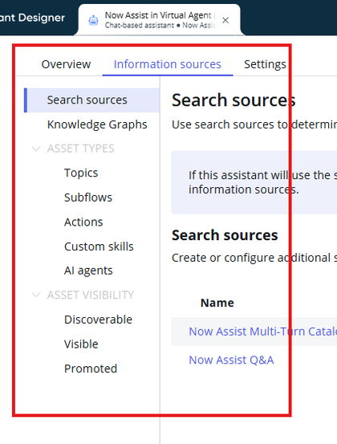
Task: Click the Name column header
Action: [217, 303]
